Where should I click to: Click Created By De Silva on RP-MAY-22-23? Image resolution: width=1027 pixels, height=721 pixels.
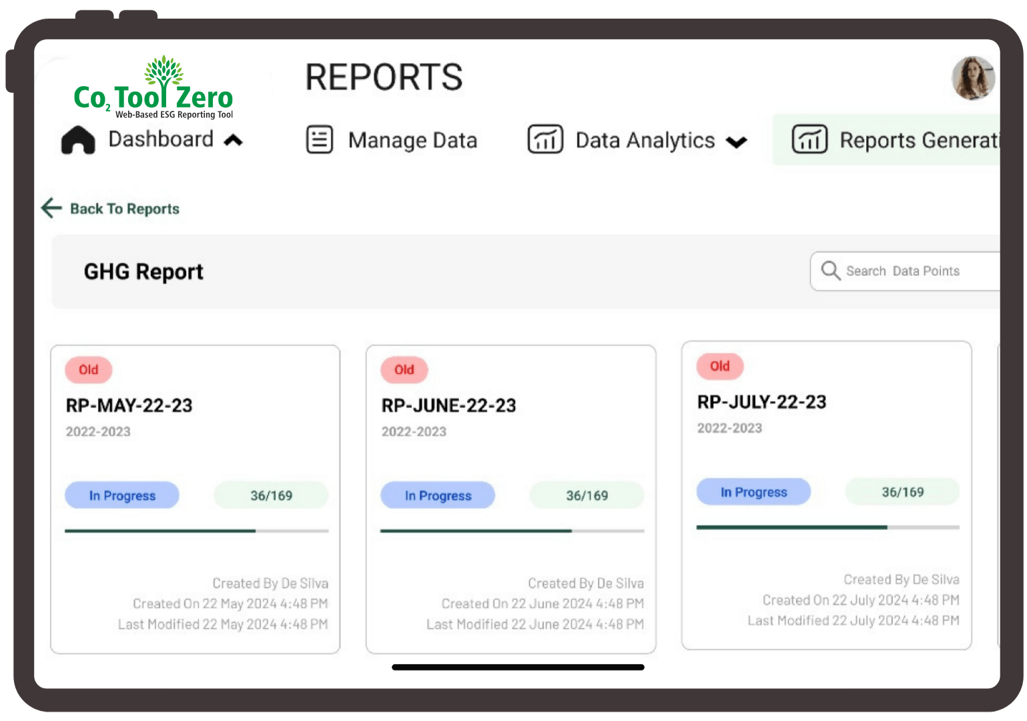click(270, 583)
